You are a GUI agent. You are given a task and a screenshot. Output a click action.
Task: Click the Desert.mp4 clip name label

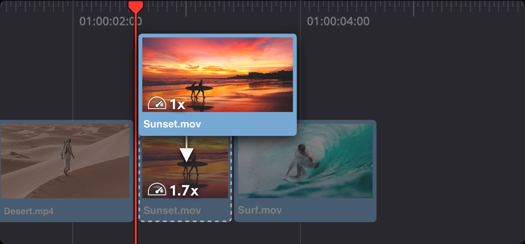29,212
